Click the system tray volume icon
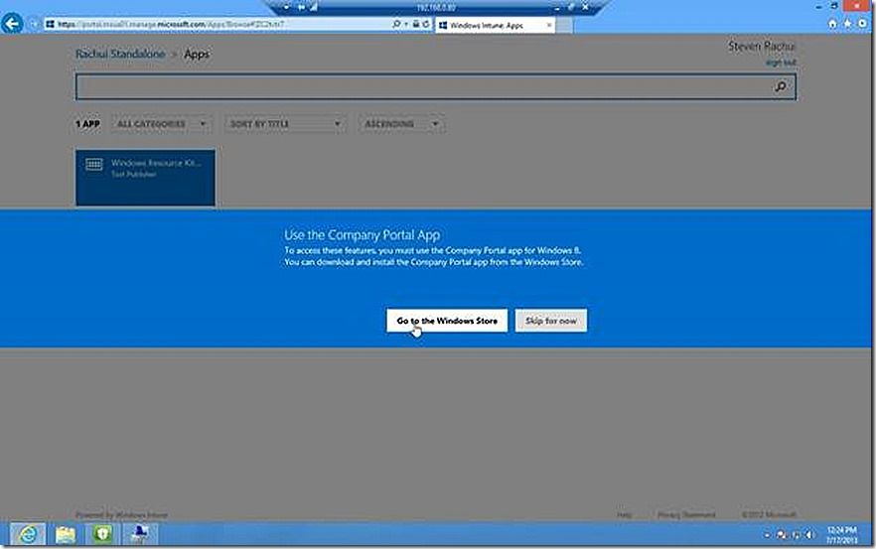876x549 pixels. (809, 535)
